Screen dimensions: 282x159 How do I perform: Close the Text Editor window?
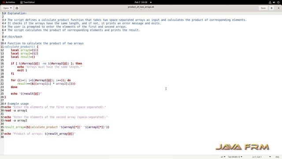point(278,8)
